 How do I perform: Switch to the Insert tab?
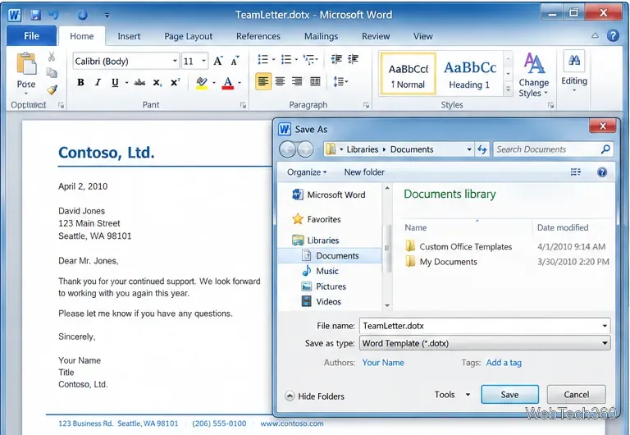coord(129,36)
